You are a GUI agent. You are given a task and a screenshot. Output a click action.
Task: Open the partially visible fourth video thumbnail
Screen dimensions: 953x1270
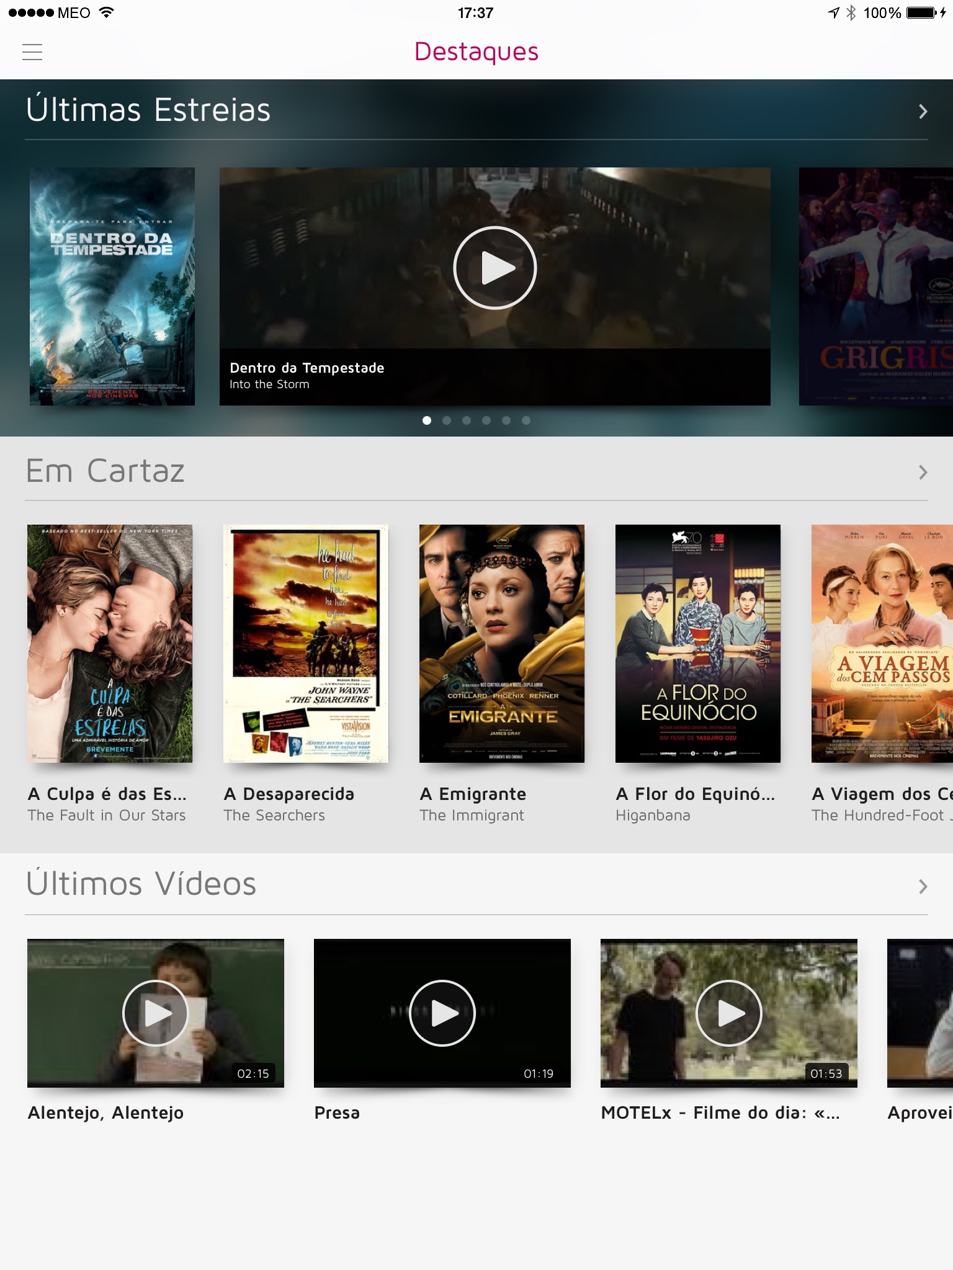tap(920, 1013)
